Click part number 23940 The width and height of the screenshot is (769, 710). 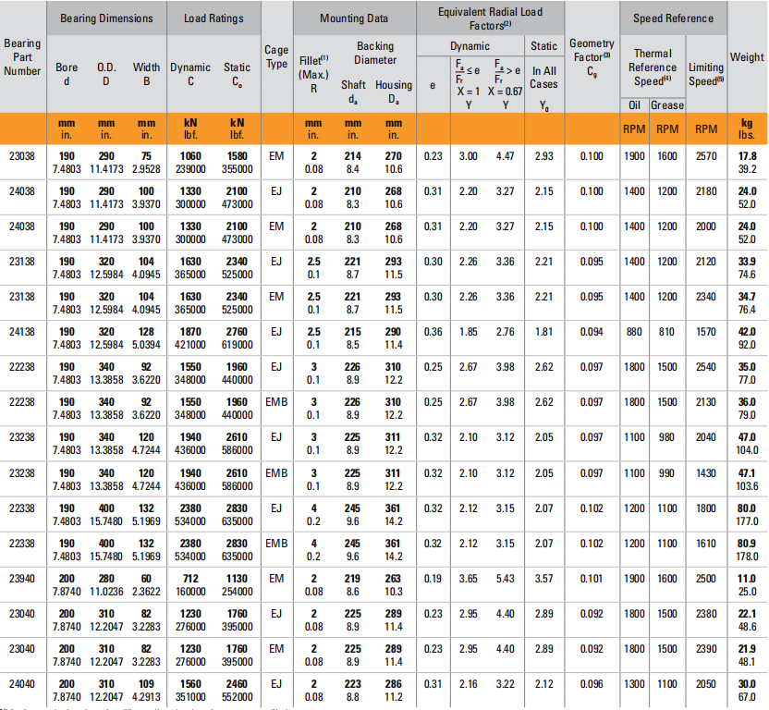[x=22, y=579]
